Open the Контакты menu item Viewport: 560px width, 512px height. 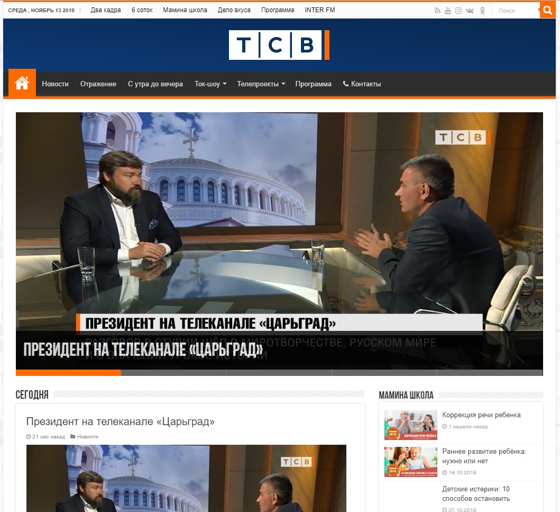point(362,84)
